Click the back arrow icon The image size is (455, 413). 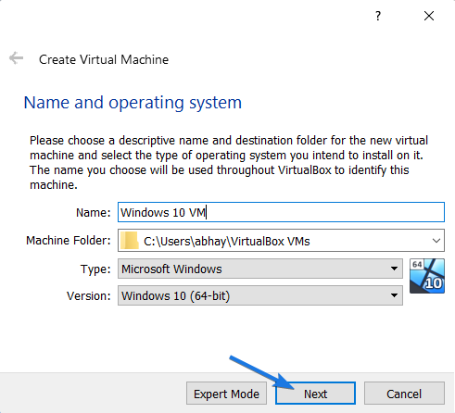(x=16, y=58)
